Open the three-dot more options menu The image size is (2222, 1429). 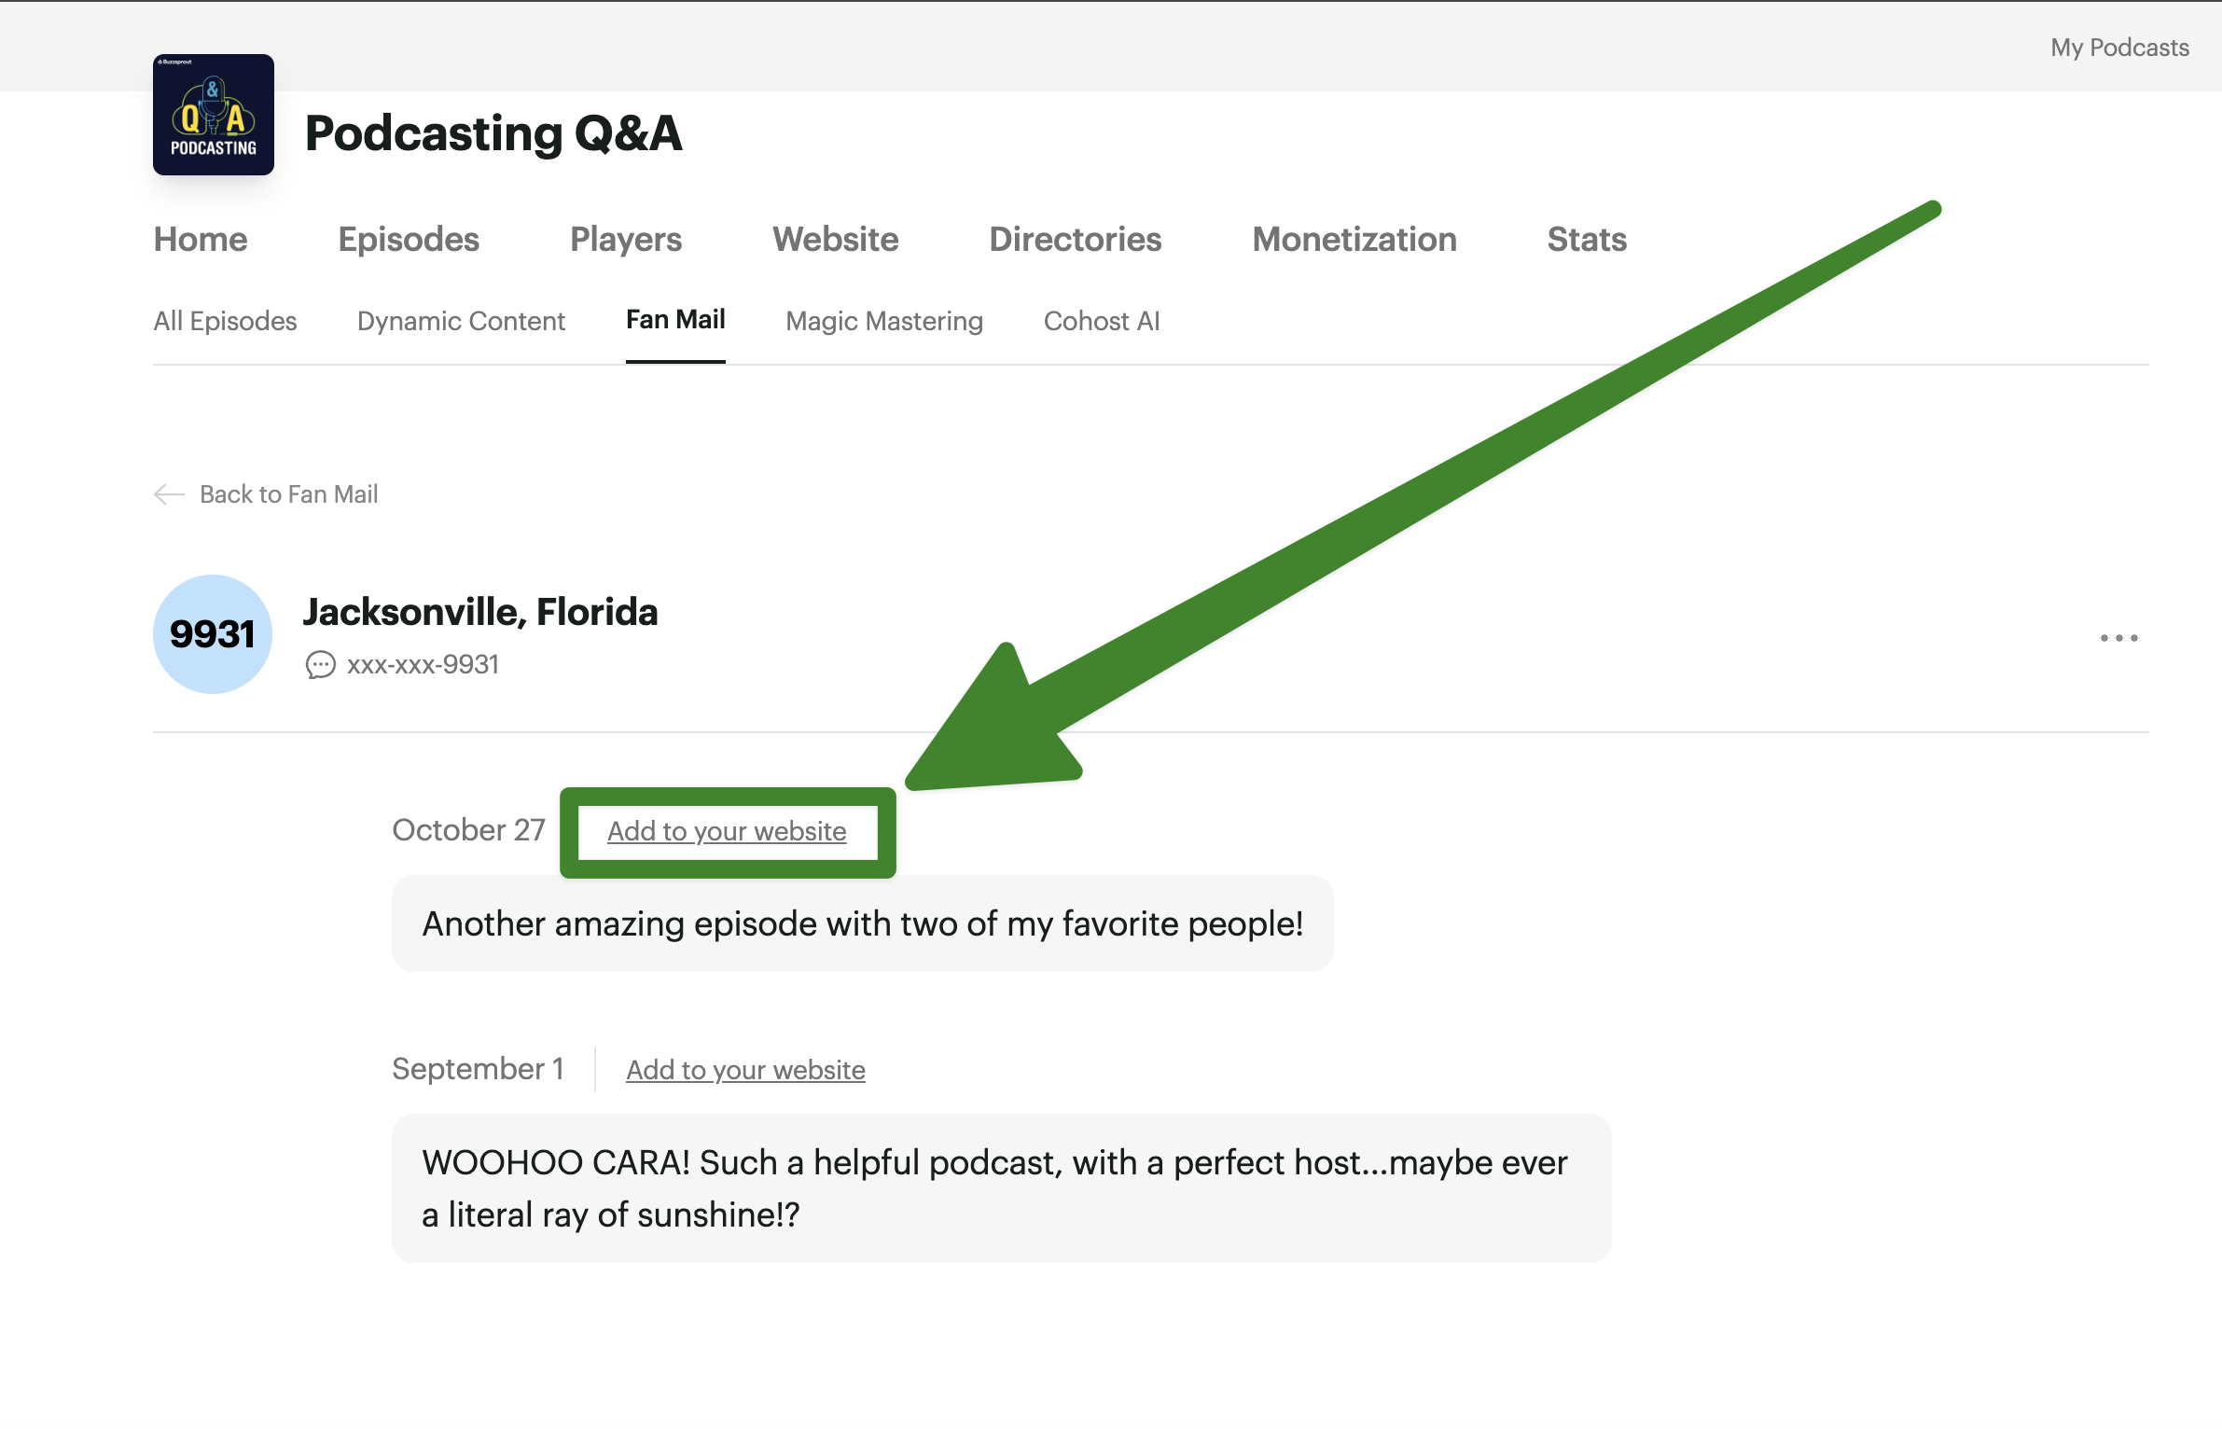coord(2118,638)
